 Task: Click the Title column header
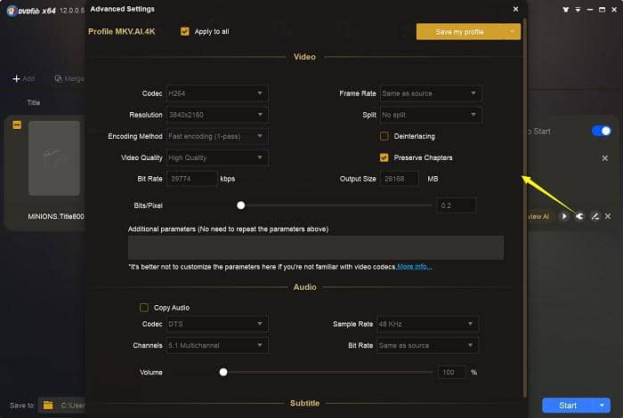click(x=34, y=102)
